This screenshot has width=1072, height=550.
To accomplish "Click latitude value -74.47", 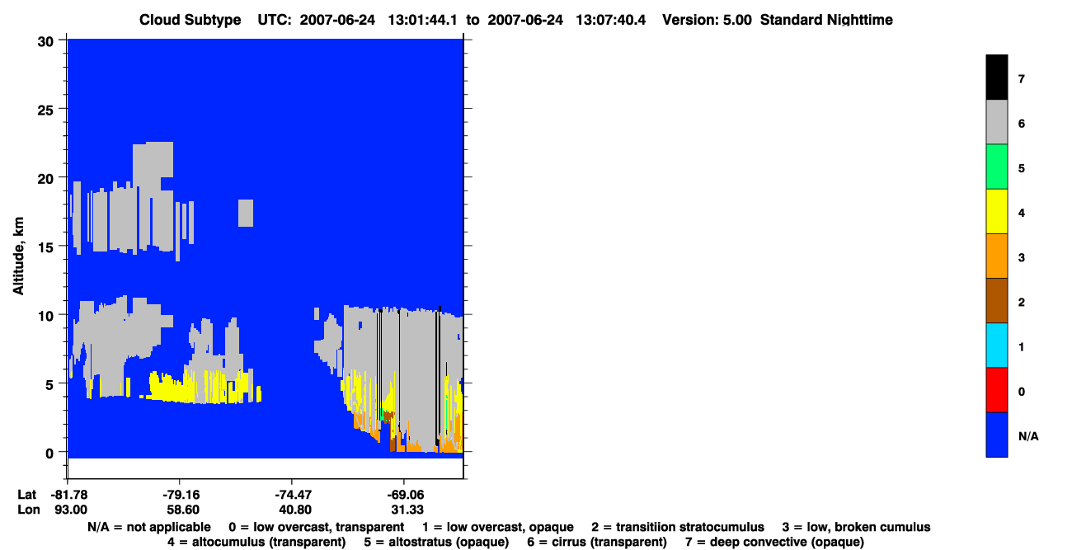I will (293, 495).
